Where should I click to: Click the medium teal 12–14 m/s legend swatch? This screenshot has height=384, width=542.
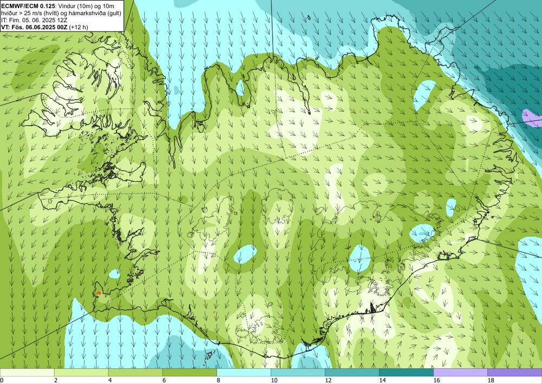point(352,372)
